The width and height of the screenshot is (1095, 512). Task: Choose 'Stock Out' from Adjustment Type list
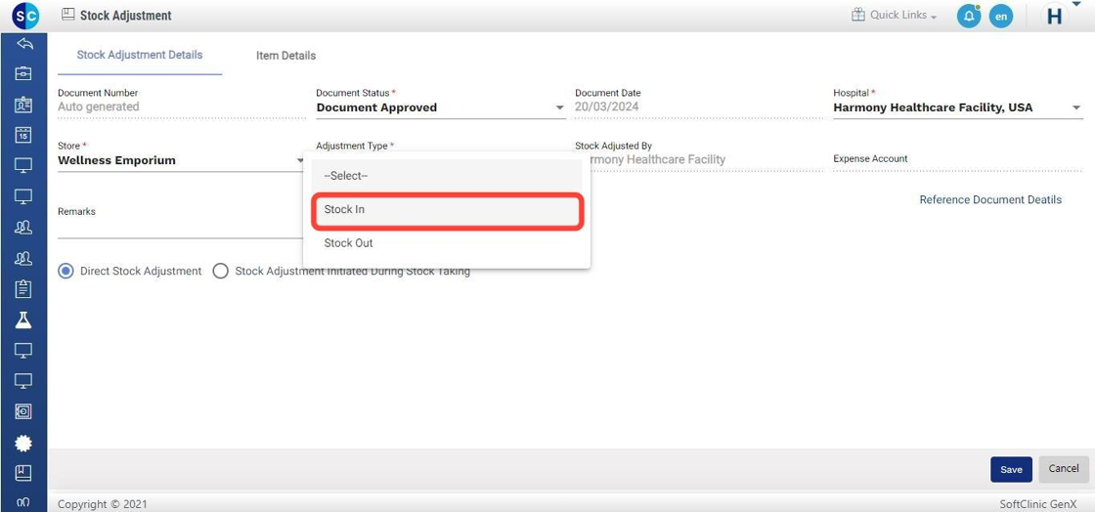[447, 243]
